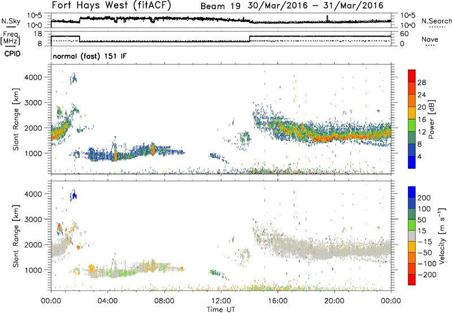The height and width of the screenshot is (313, 452).
Task: Click the 'Beam 19' label
Action: click(220, 6)
